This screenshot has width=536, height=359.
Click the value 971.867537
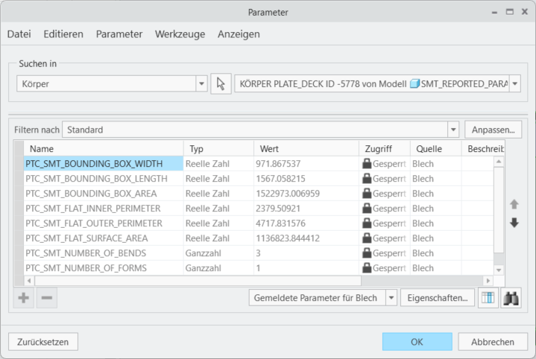pos(278,164)
